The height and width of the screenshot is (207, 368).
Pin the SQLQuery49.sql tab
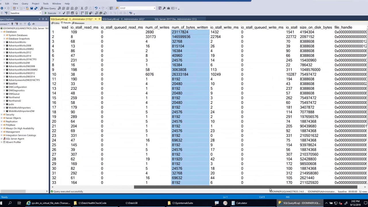pos(95,19)
